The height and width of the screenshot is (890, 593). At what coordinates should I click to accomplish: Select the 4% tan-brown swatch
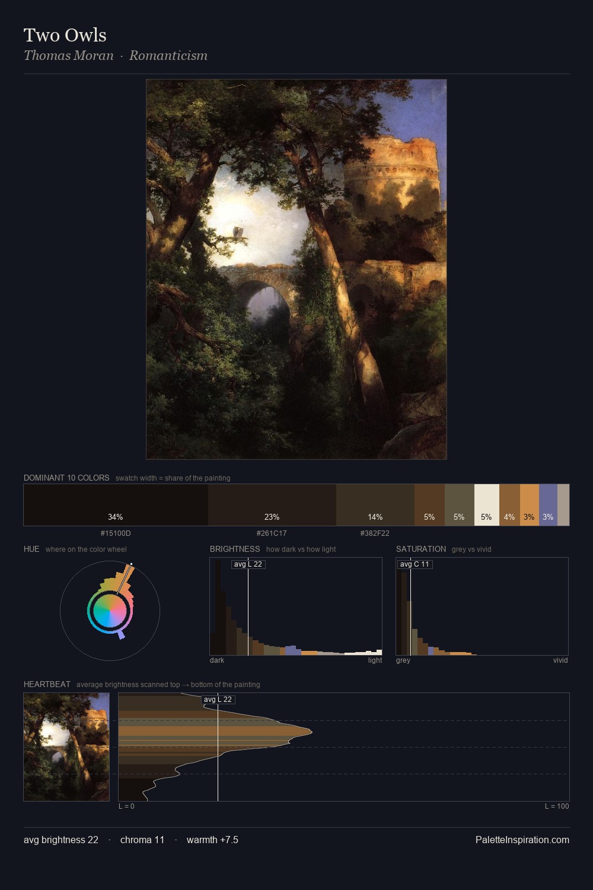[509, 505]
